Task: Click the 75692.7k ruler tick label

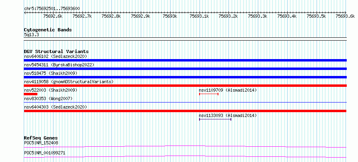Action: tap(82, 16)
